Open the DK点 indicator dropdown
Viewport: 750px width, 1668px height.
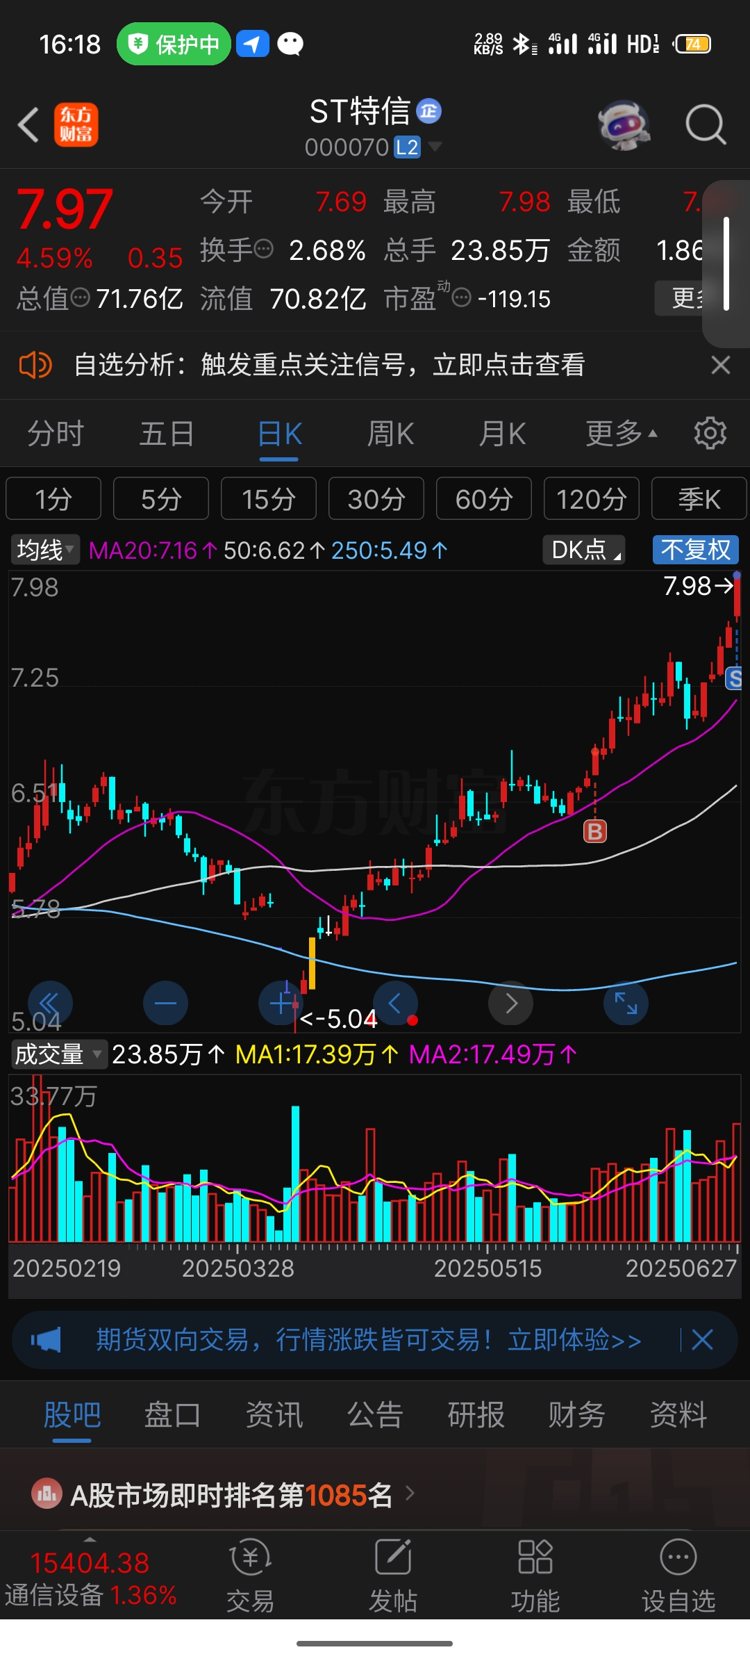tap(584, 550)
